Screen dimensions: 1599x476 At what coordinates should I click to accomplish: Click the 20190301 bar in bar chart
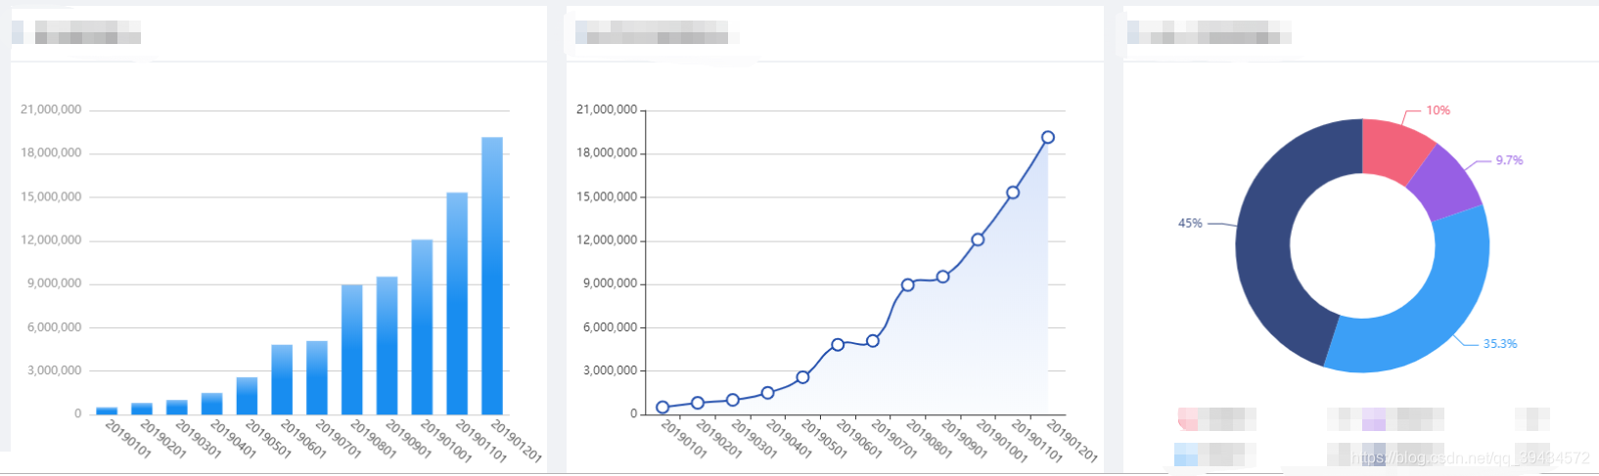point(177,408)
